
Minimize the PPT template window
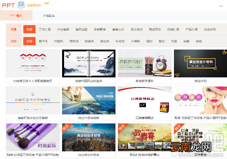coord(221,6)
